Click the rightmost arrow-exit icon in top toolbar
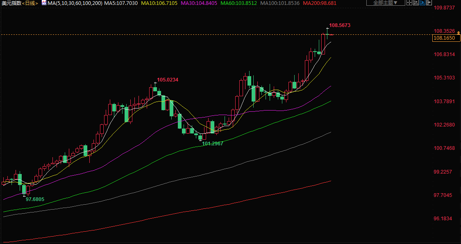 (429, 2)
